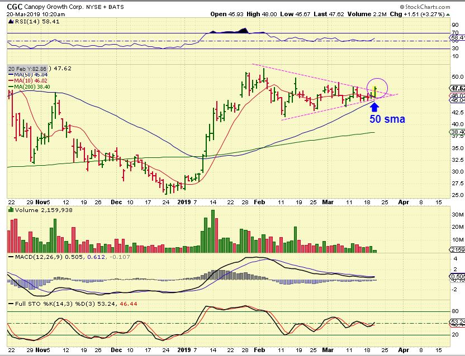Click the Volume 2,159,938 panel label
This screenshot has width=465, height=356.
44,210
